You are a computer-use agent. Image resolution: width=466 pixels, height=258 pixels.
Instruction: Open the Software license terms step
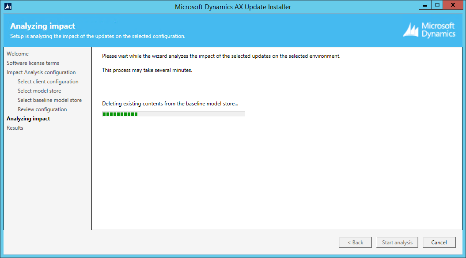[x=33, y=63]
